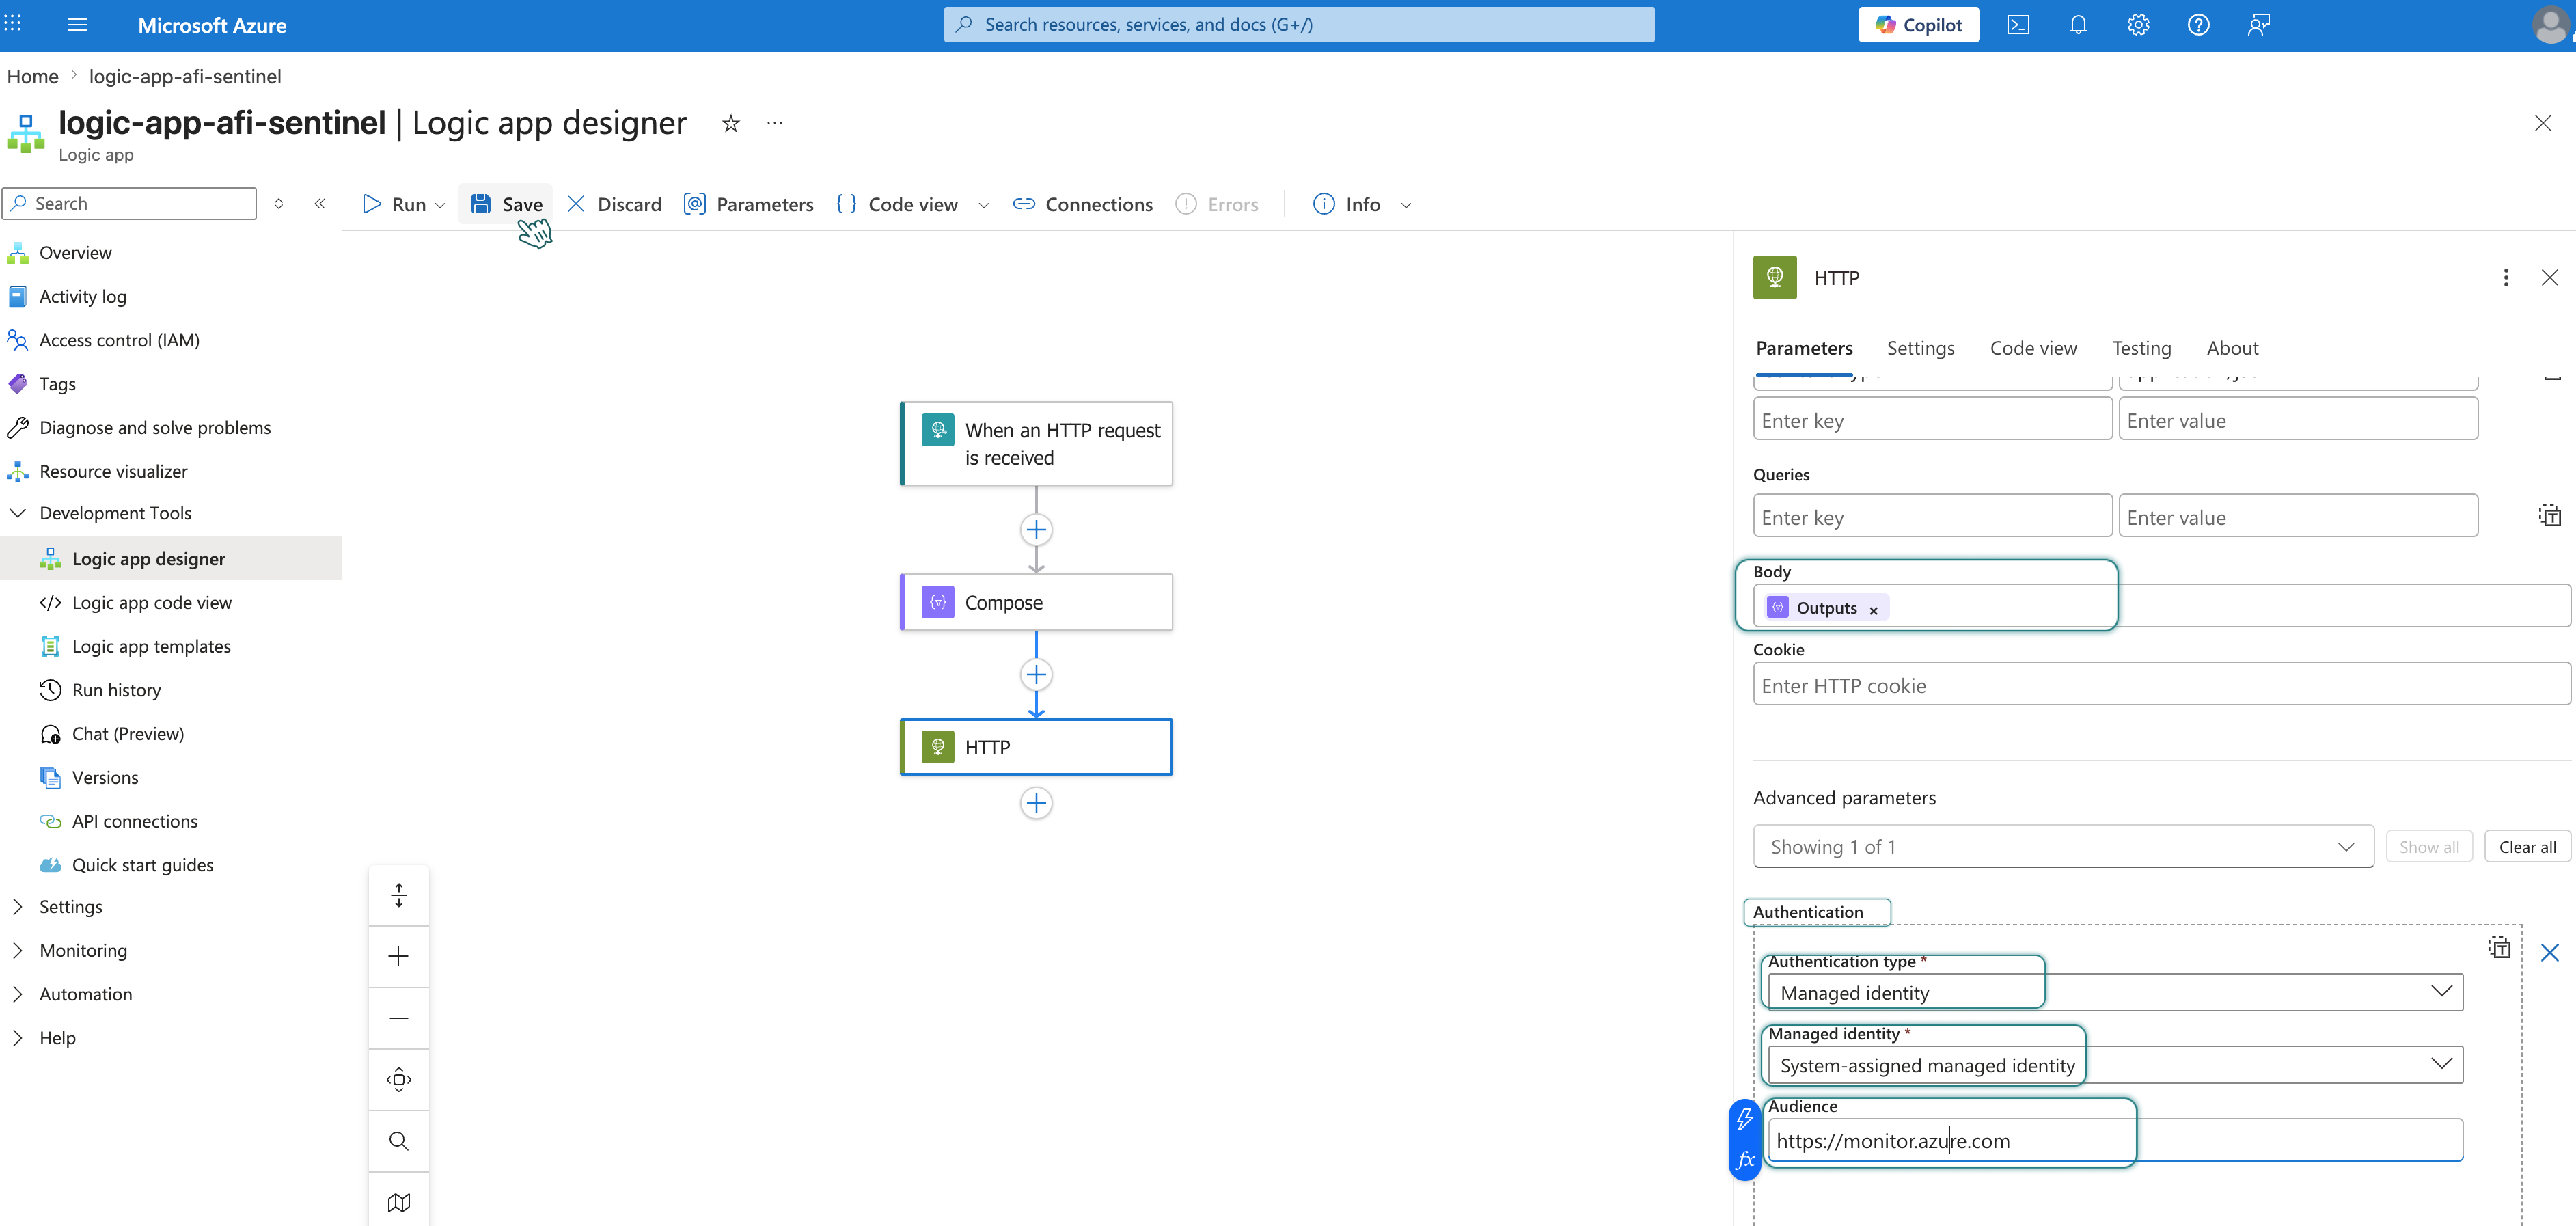2576x1226 pixels.
Task: Open the logic-app-afi-sentinel breadcrumb
Action: [x=185, y=77]
